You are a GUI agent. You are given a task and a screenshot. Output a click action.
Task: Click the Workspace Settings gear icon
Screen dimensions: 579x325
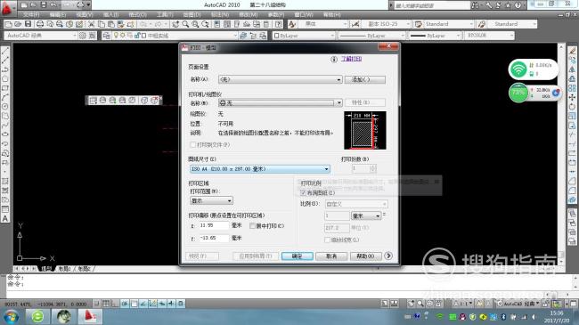pyautogui.click(x=83, y=36)
